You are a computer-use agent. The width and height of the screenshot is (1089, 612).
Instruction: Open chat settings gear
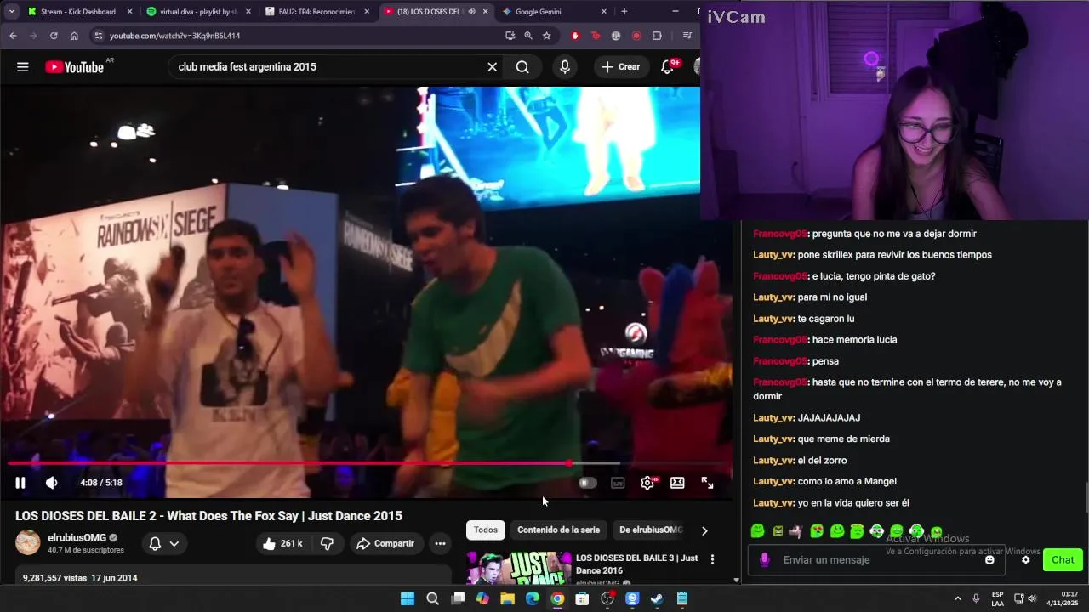coord(1026,560)
